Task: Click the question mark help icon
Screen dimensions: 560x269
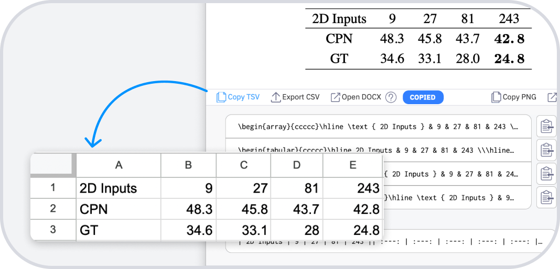Action: pyautogui.click(x=391, y=97)
